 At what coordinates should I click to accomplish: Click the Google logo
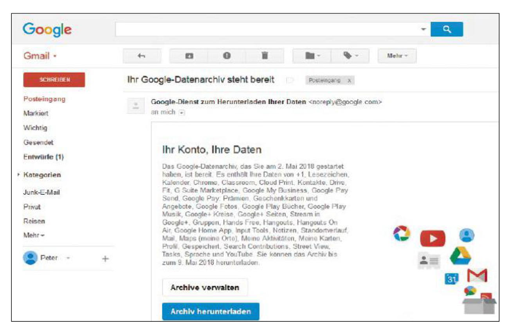click(47, 30)
